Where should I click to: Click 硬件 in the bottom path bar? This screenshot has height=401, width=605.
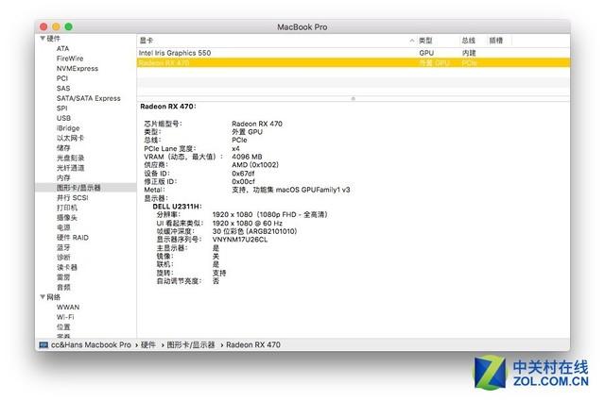[148, 344]
